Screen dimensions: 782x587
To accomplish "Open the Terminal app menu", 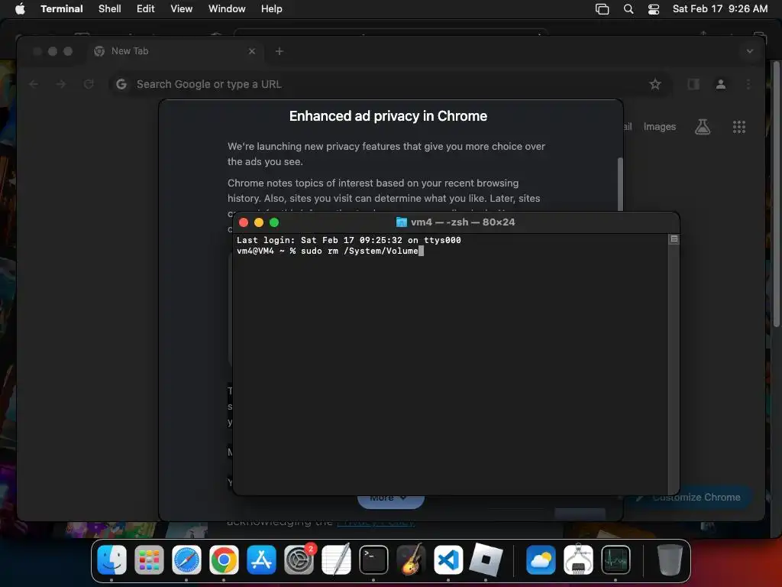I will coord(62,8).
